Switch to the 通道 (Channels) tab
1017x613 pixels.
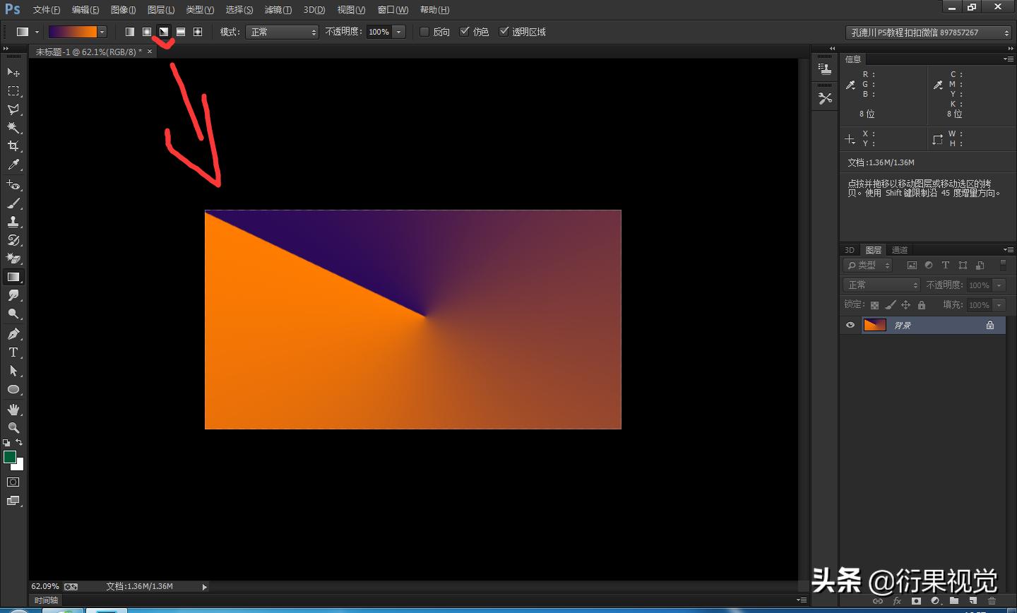click(898, 249)
